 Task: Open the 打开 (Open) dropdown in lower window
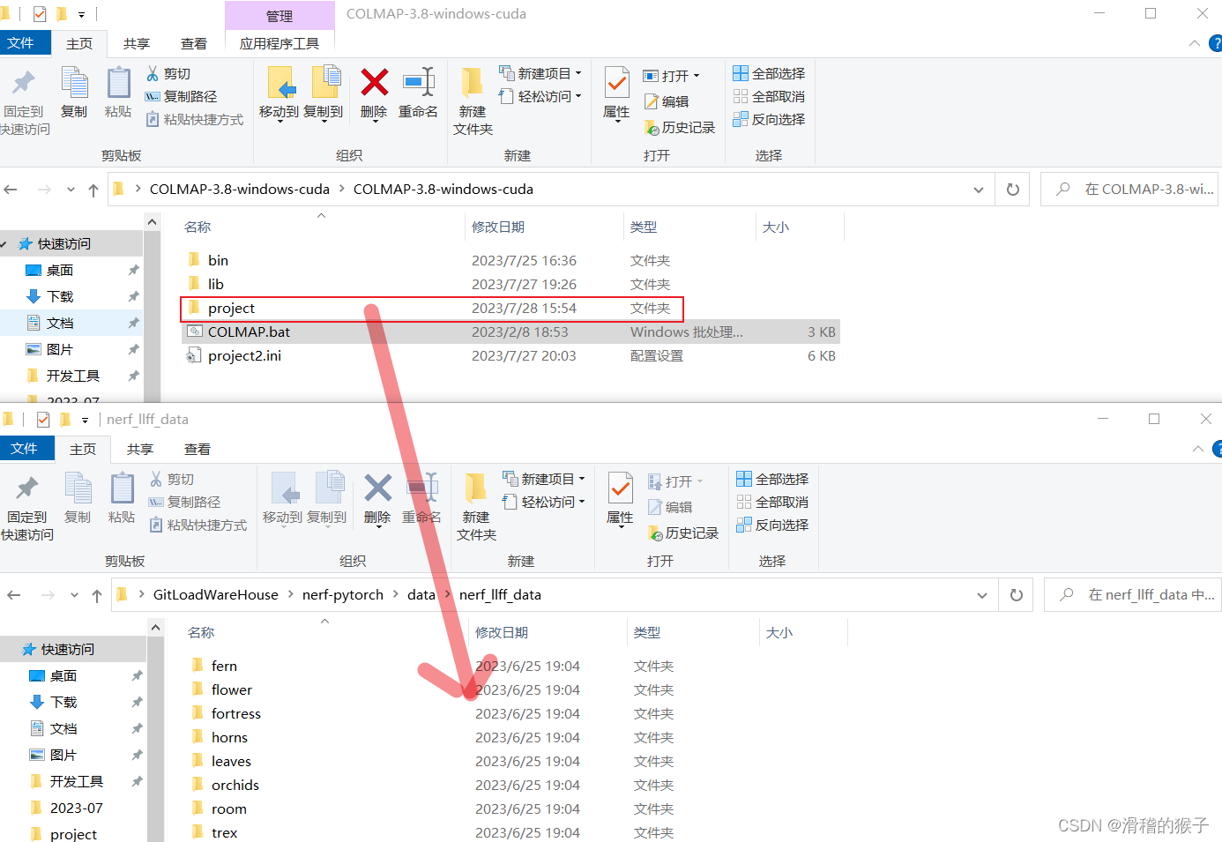699,481
